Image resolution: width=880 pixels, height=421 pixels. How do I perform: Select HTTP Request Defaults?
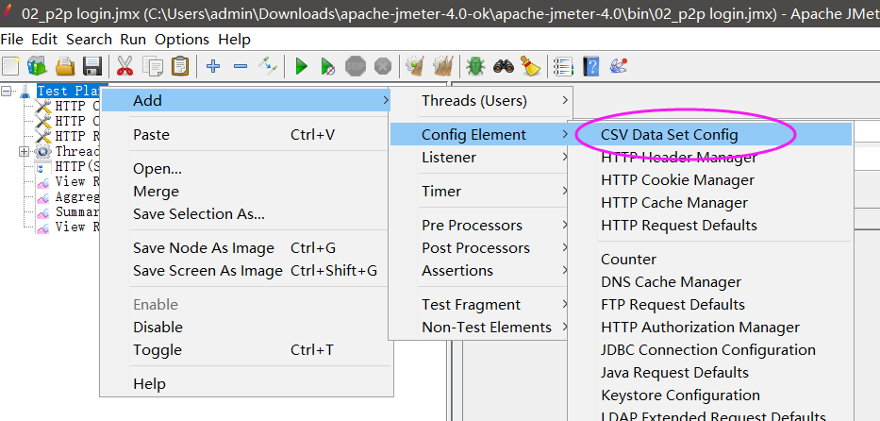pyautogui.click(x=710, y=225)
